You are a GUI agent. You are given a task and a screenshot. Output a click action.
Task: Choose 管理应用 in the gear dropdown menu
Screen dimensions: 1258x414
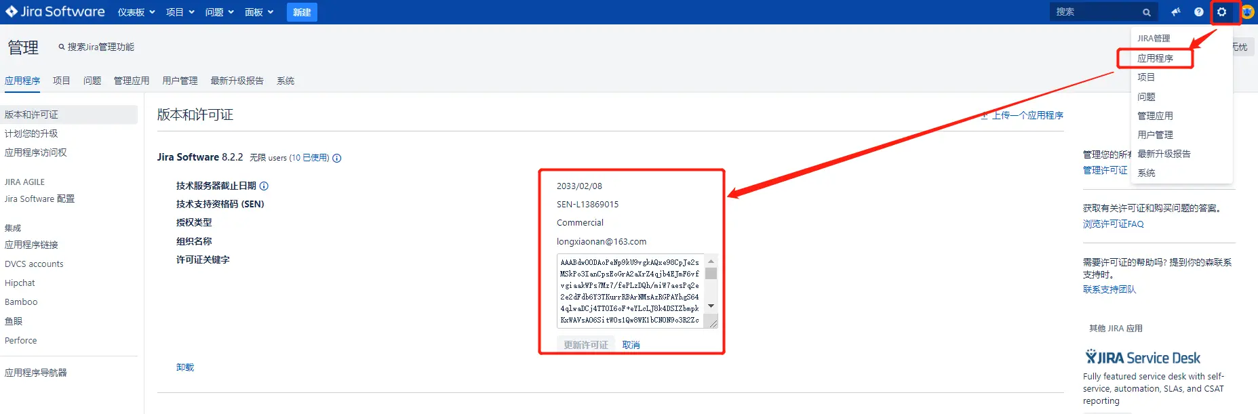1155,116
